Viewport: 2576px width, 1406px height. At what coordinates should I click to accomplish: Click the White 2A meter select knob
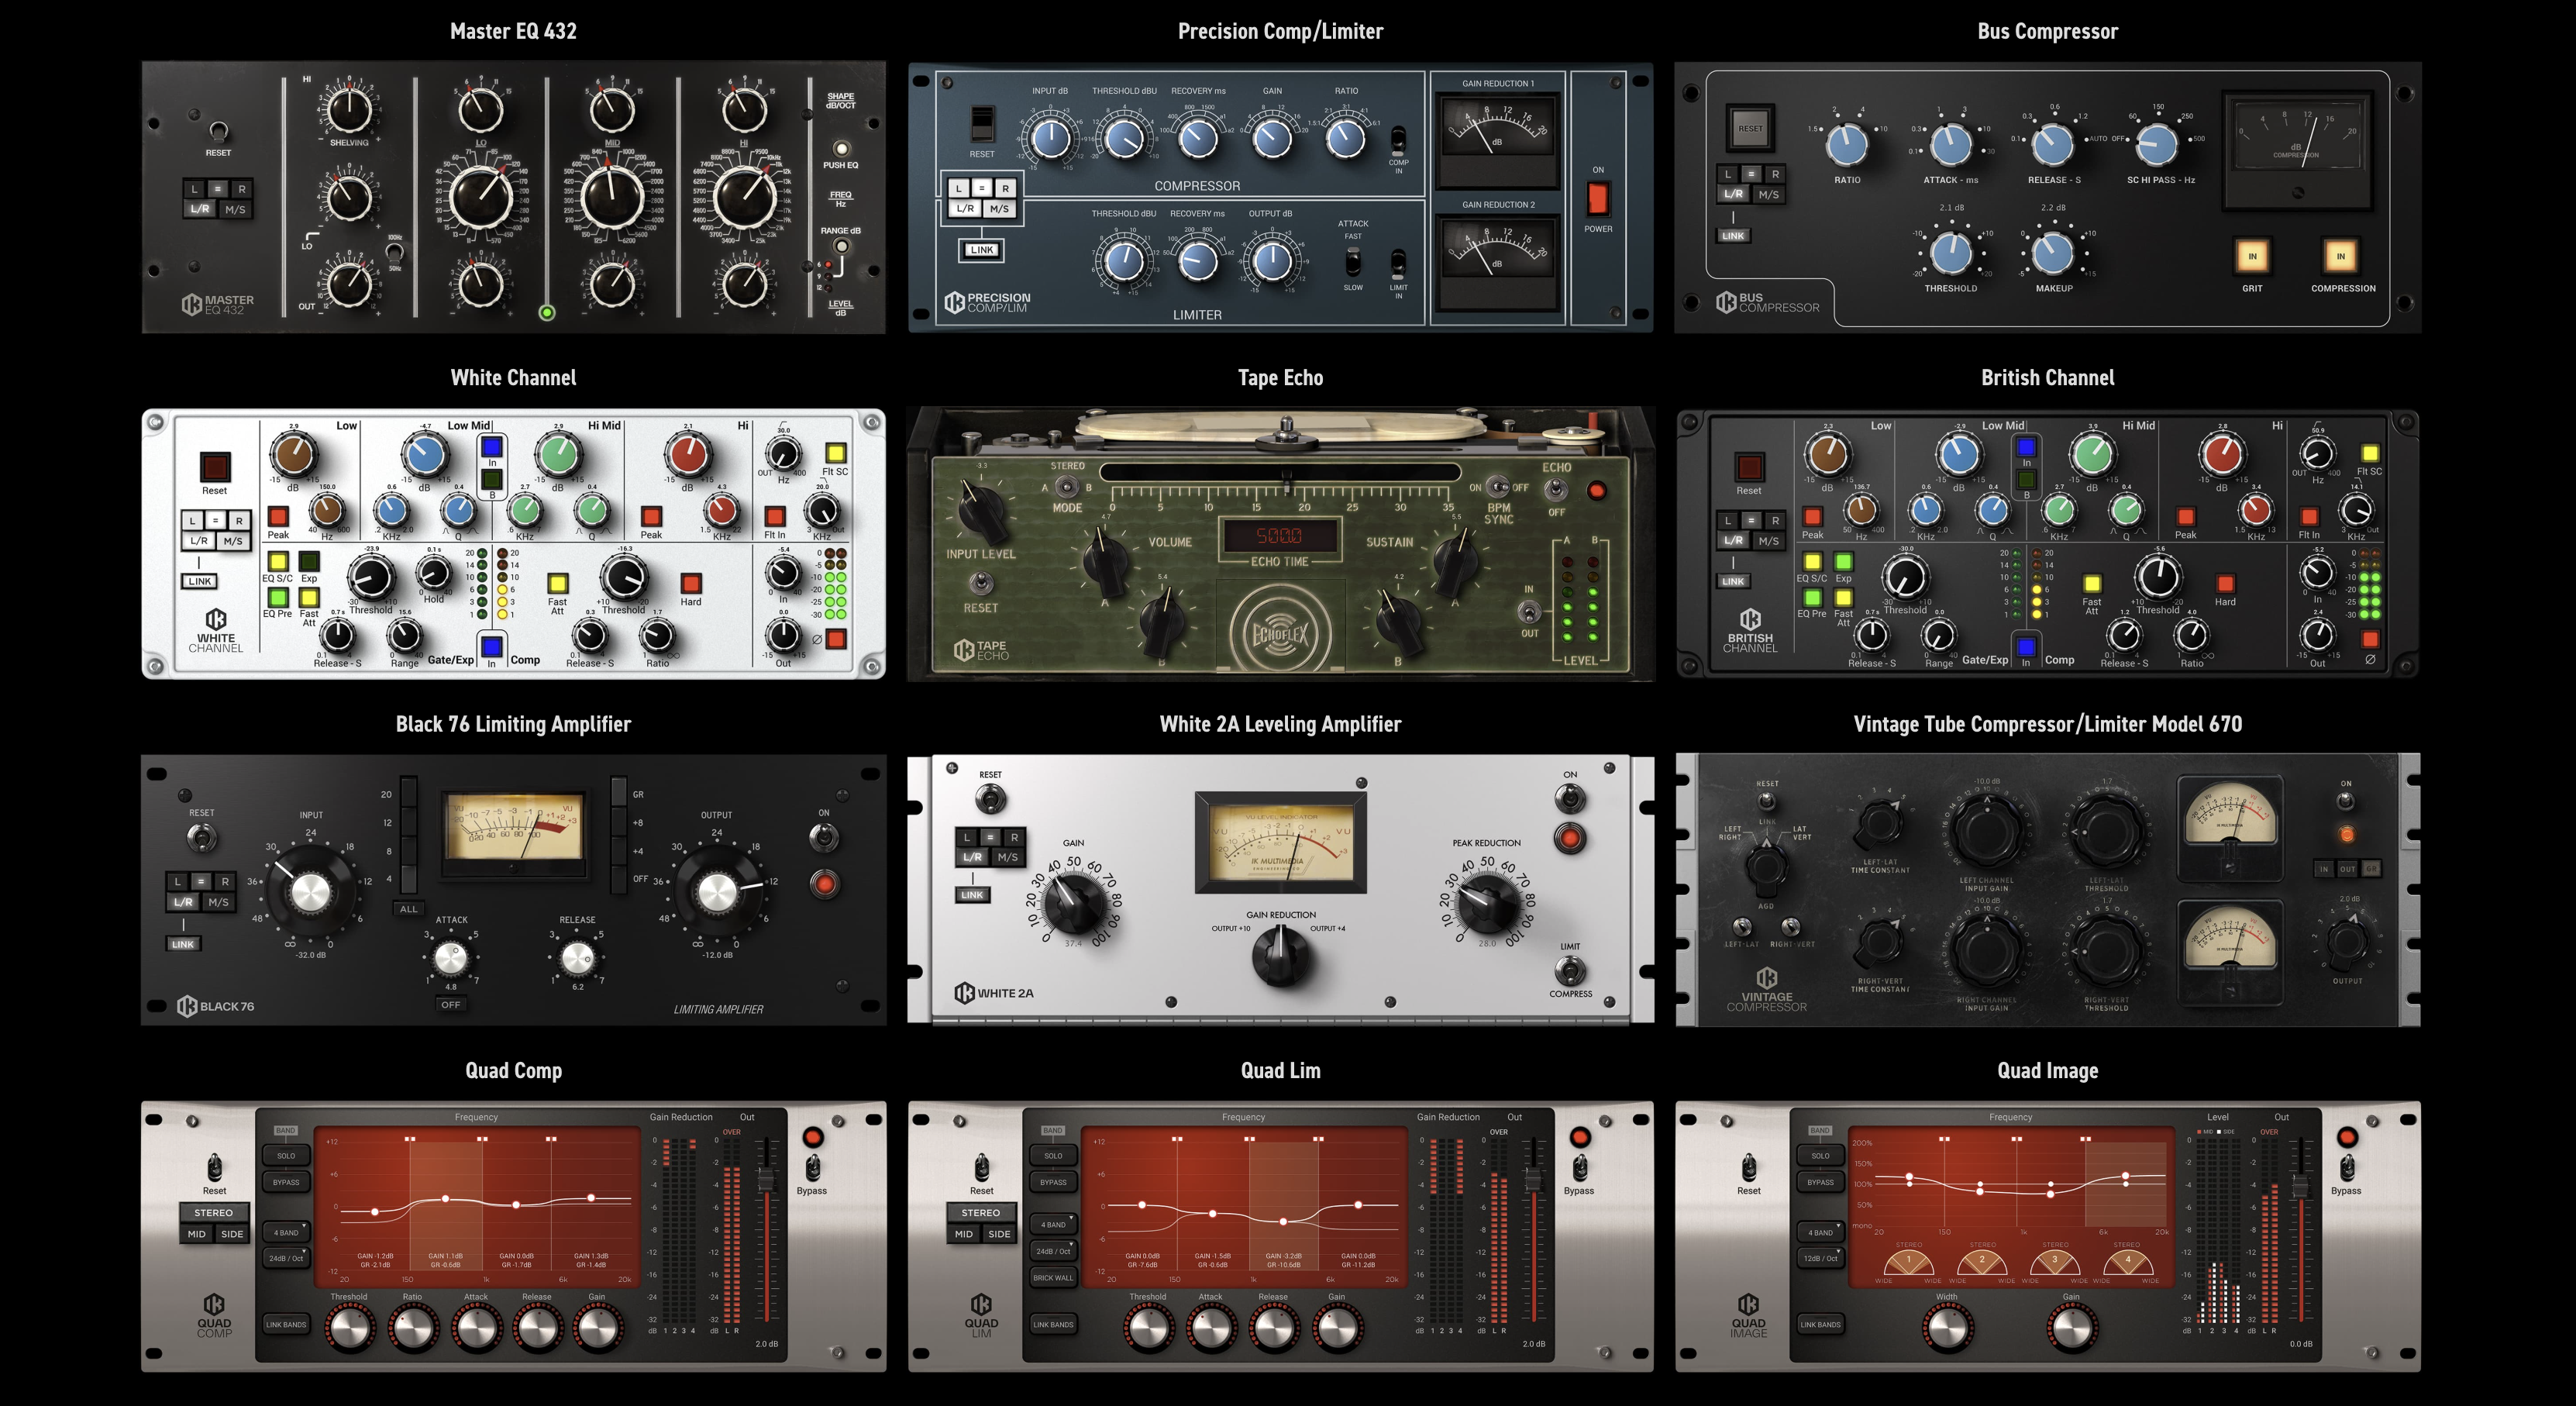1280,957
